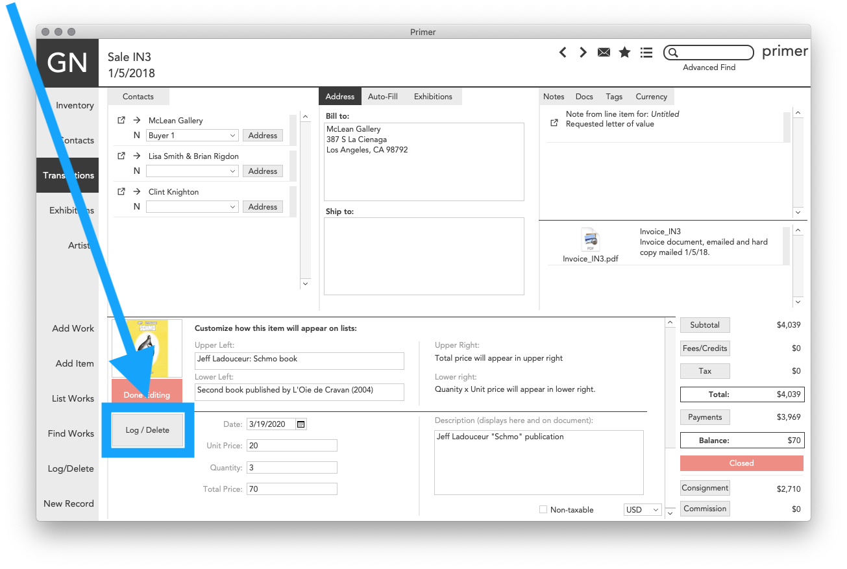
Task: Open the Buyer 1 dropdown
Action: (x=192, y=135)
